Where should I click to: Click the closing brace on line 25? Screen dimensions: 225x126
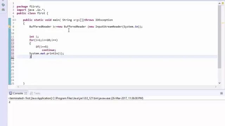pos(24,83)
